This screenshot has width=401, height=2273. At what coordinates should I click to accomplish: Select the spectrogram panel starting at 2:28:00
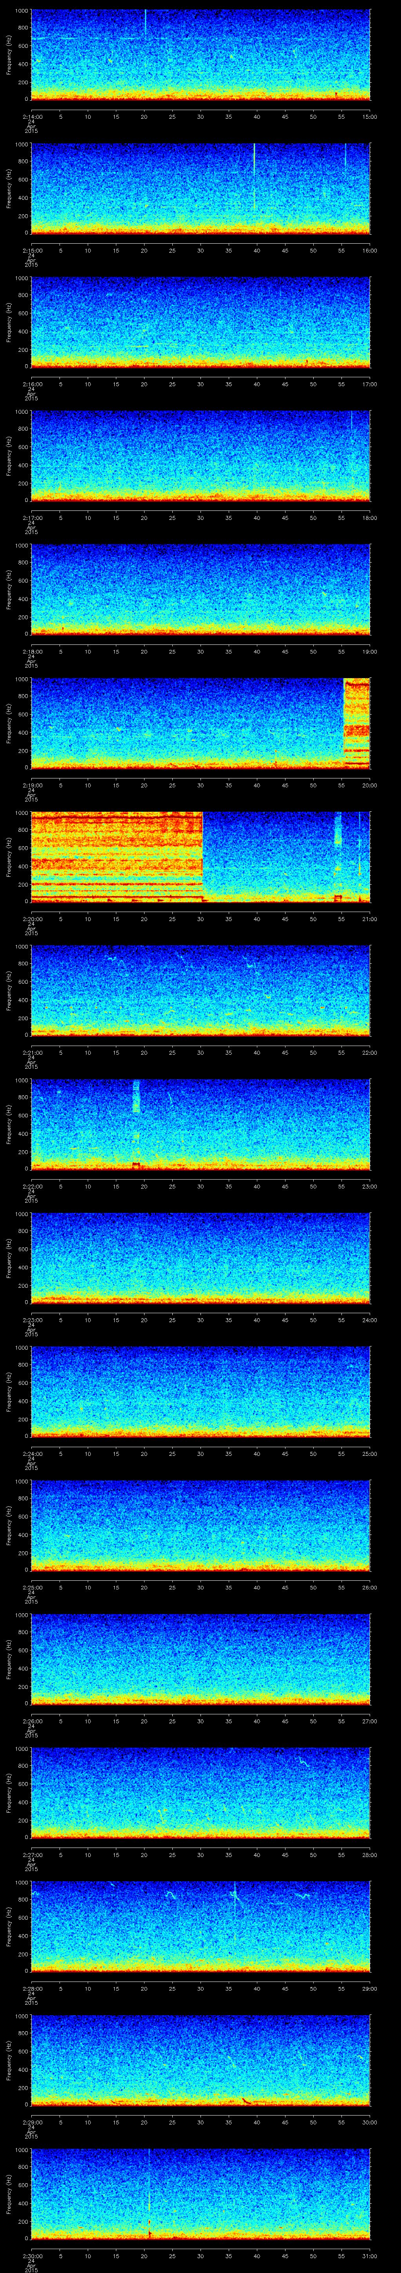click(200, 1926)
